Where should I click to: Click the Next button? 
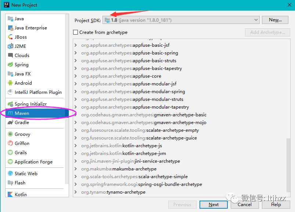[213, 205]
